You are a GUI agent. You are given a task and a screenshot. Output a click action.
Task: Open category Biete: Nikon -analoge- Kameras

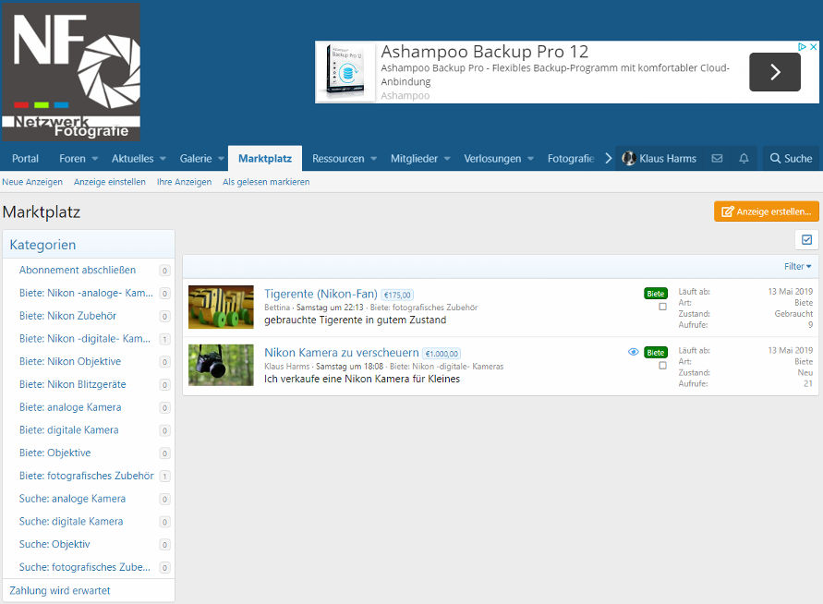pyautogui.click(x=86, y=293)
